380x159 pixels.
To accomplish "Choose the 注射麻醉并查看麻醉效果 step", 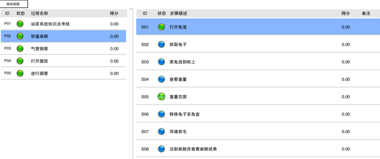I will tap(258, 149).
